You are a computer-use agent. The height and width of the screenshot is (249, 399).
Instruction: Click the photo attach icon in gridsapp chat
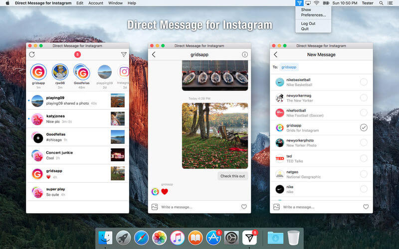155,207
